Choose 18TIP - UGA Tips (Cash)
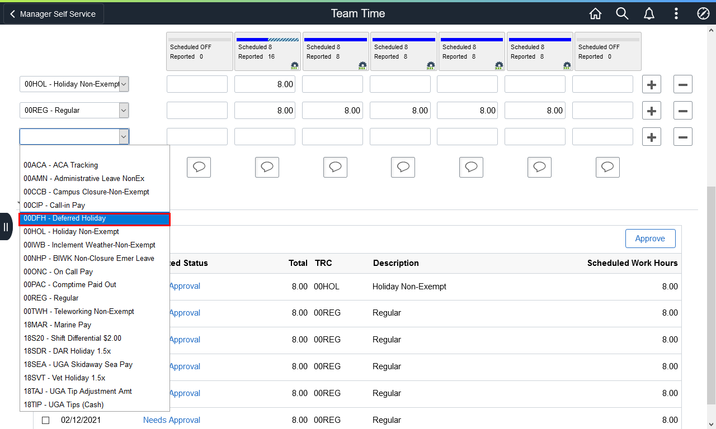The height and width of the screenshot is (429, 716). click(x=95, y=404)
